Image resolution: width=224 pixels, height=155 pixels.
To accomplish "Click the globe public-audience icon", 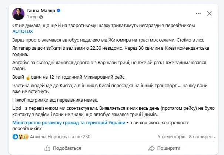I will (41, 17).
